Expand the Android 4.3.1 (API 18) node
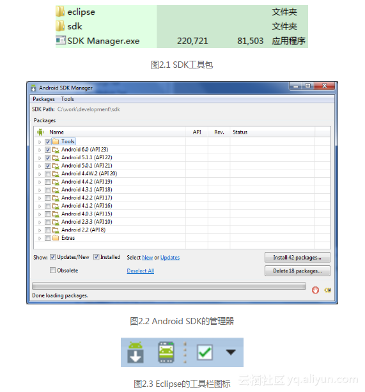Screen dimensions: 365x392 pyautogui.click(x=40, y=190)
